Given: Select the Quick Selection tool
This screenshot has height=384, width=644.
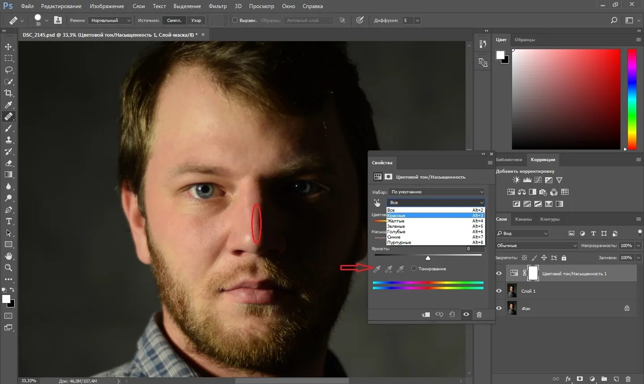Looking at the screenshot, I should pyautogui.click(x=8, y=81).
